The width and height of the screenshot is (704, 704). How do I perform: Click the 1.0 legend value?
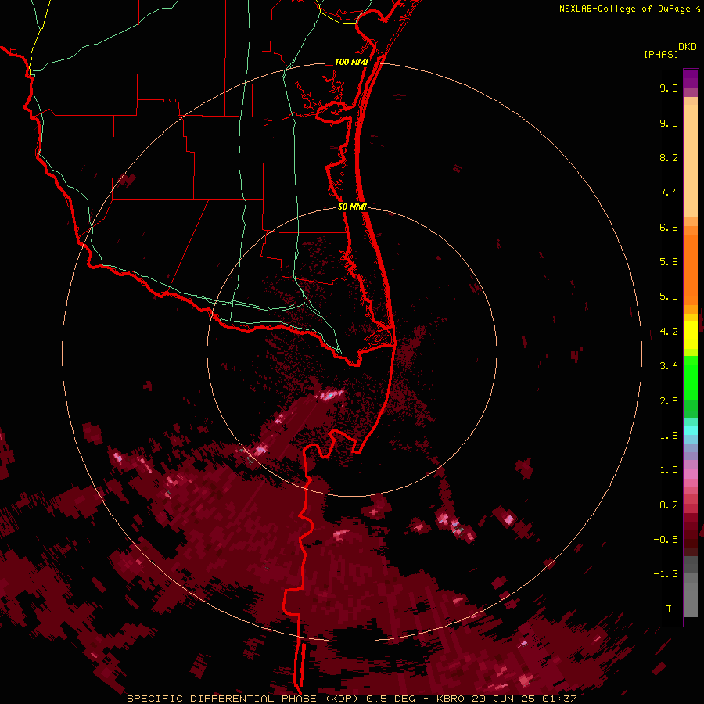tap(669, 470)
